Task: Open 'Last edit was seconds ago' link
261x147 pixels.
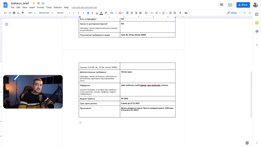Action: [84, 7]
